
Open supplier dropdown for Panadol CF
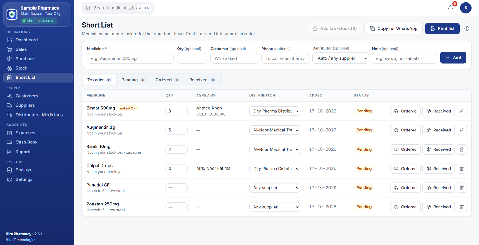pos(275,188)
